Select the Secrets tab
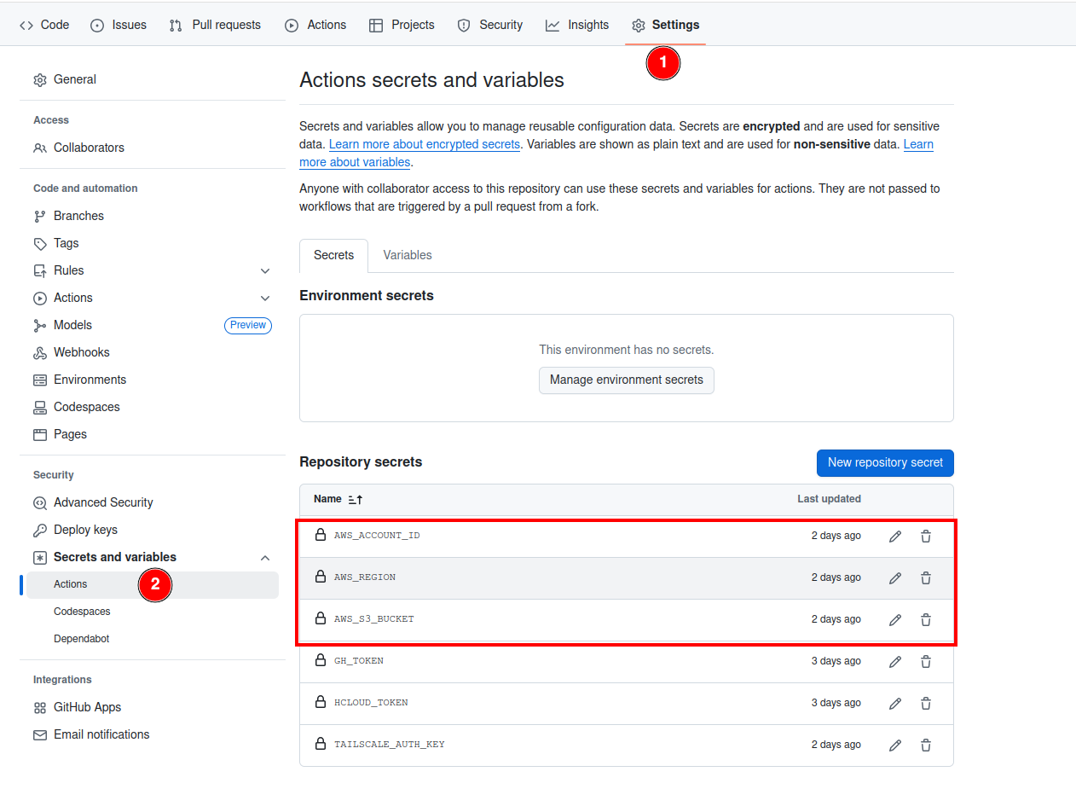The width and height of the screenshot is (1076, 789). tap(333, 255)
